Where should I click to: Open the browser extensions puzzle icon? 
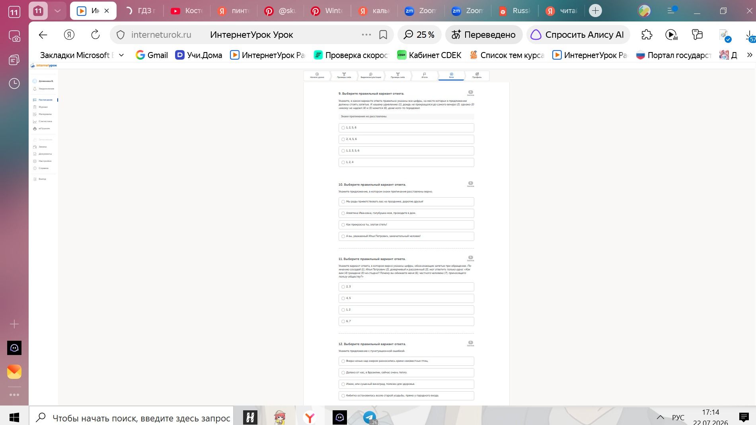pyautogui.click(x=647, y=35)
